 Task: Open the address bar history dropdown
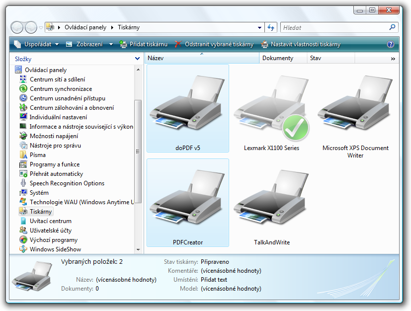[x=259, y=27]
